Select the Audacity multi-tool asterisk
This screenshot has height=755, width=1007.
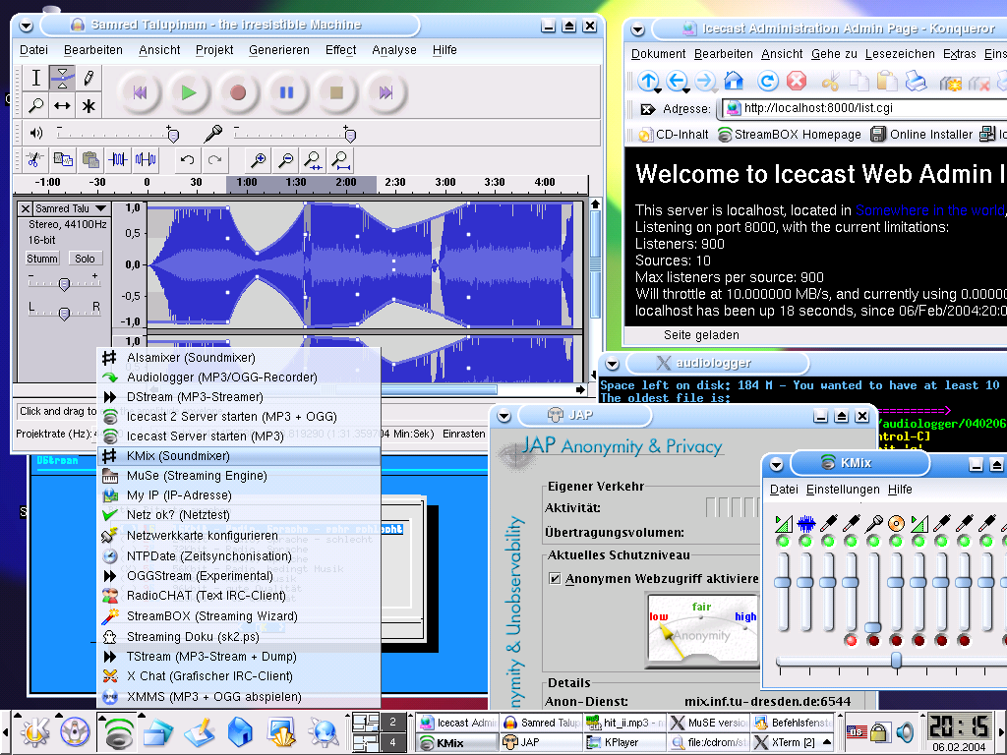tap(89, 105)
